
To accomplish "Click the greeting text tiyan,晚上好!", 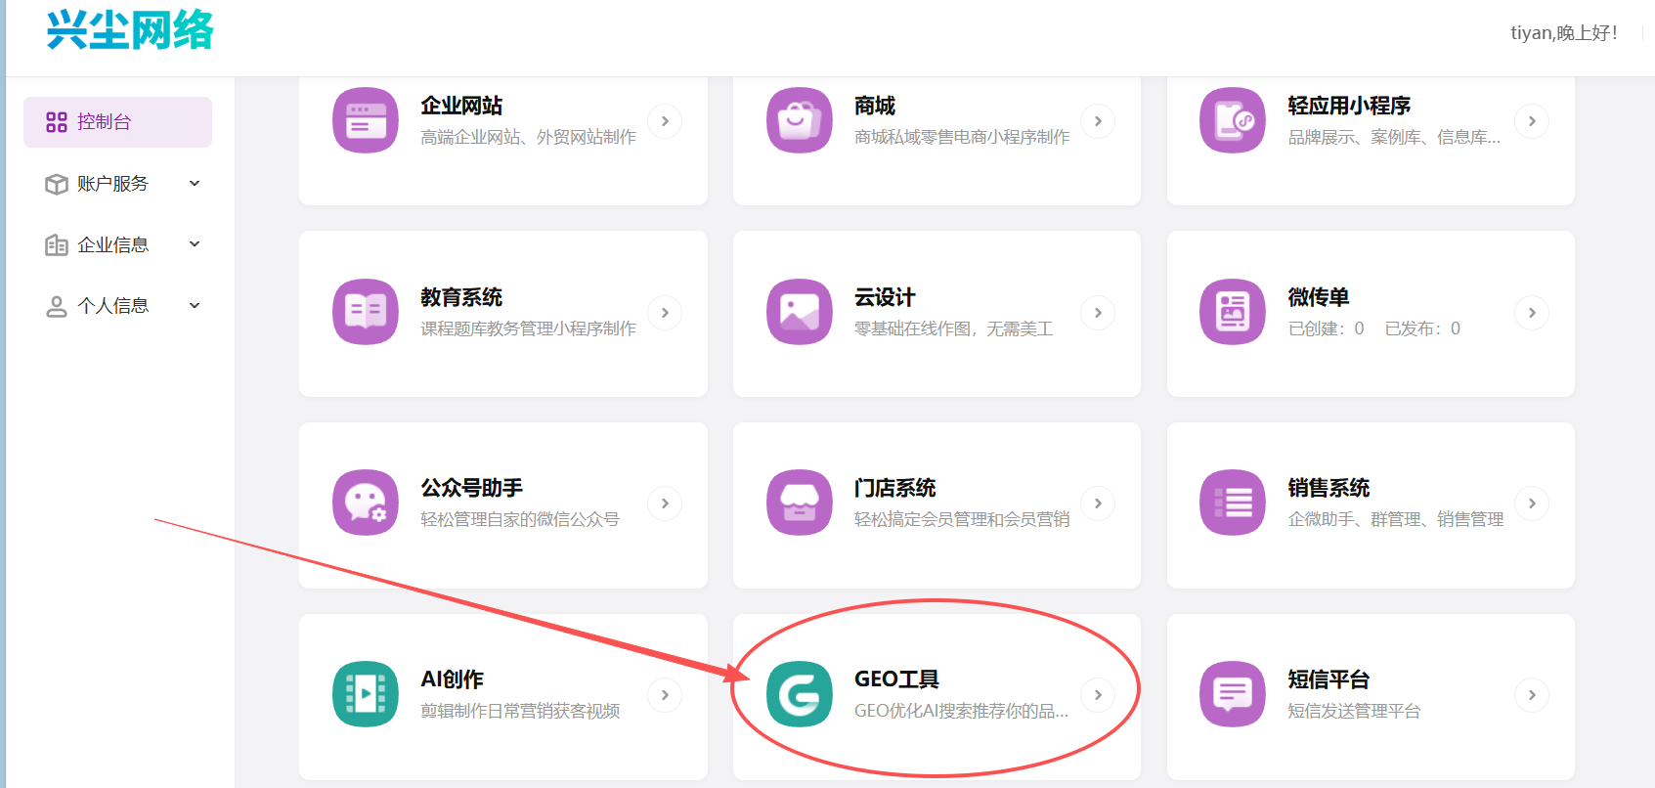I will [1564, 32].
